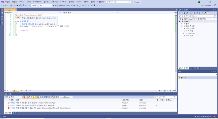Viewport: 218px width, 119px height.
Task: Open error code E1696 link
Action: point(13,103)
